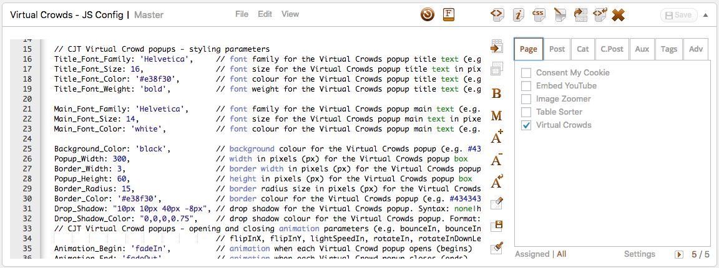Viewport: 719px width, 268px height.
Task: Click line number 30 in gutter
Action: point(27,199)
